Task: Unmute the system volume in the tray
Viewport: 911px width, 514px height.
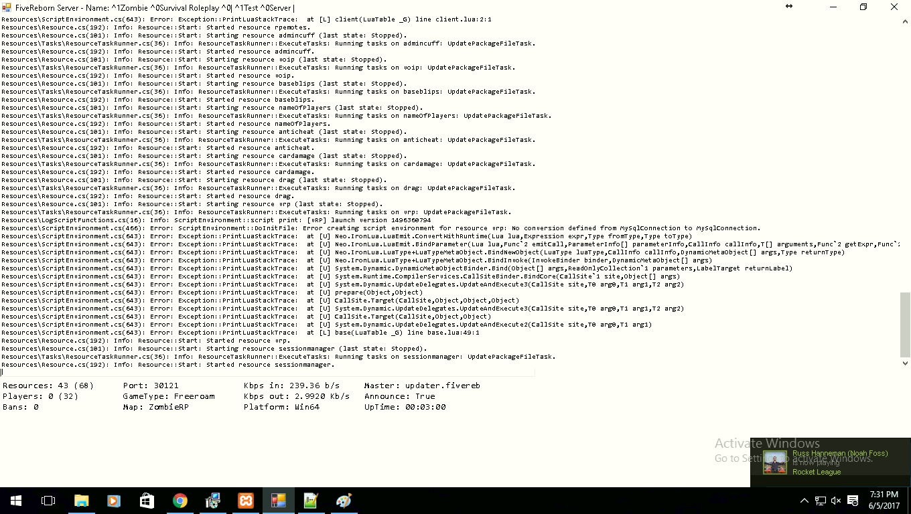Action: coord(835,501)
